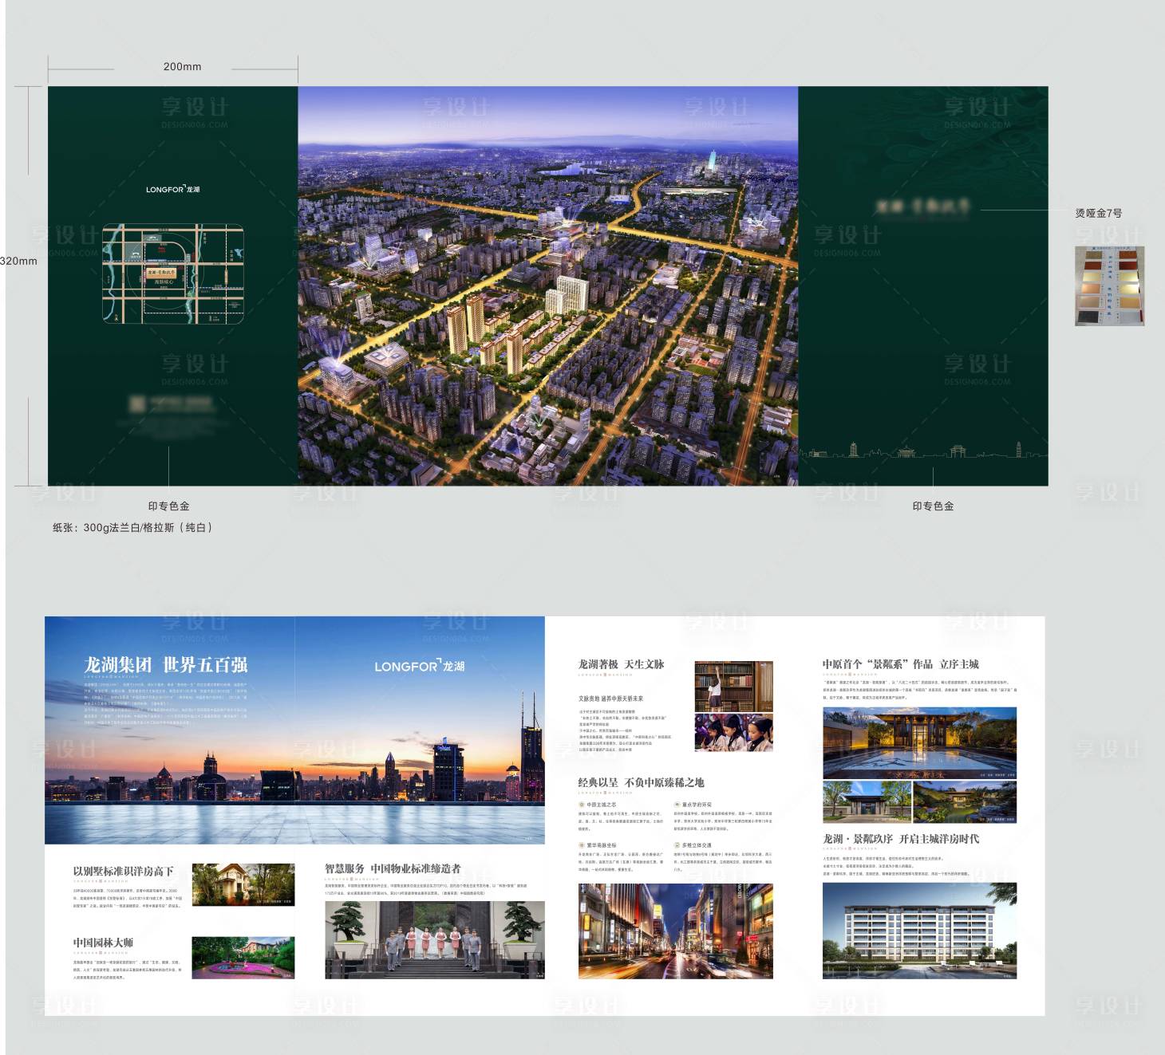1165x1055 pixels.
Task: Click the heading 中原首个“景粼系”作品 立序主城
Action: (x=901, y=664)
